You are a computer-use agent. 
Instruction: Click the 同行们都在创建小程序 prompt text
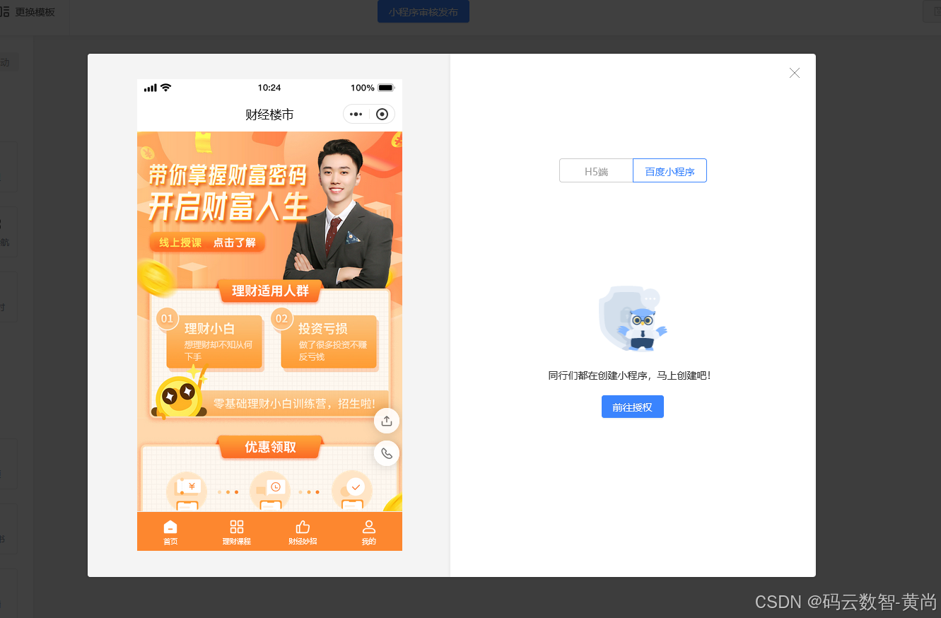point(629,375)
